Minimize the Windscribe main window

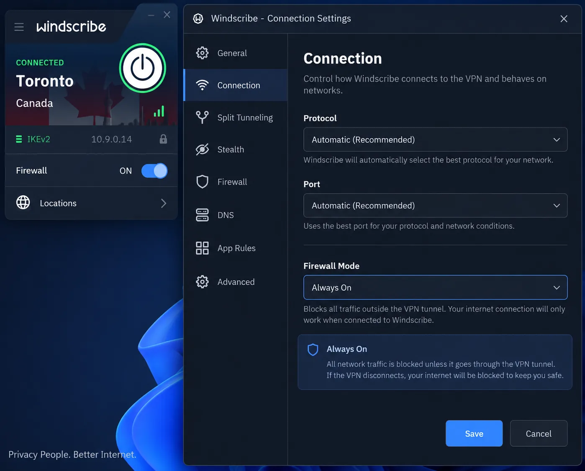[151, 15]
